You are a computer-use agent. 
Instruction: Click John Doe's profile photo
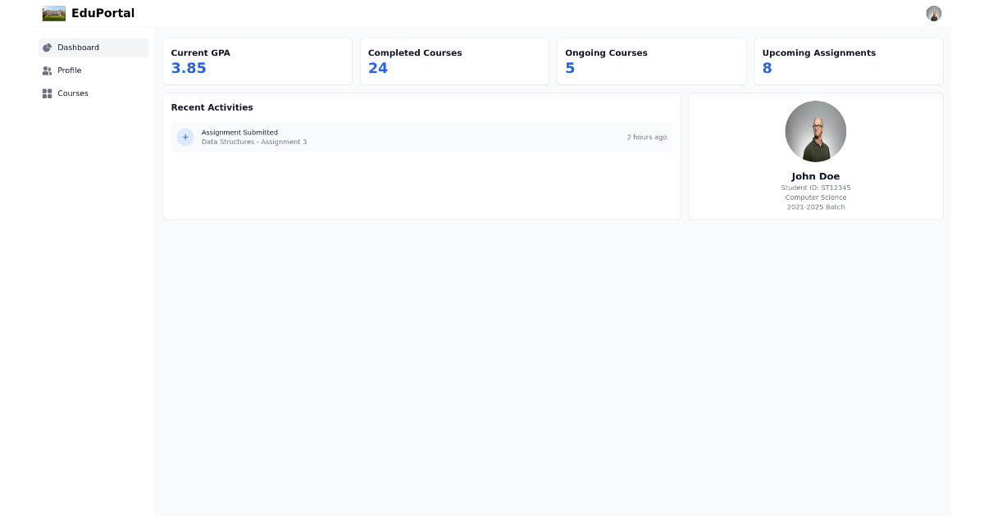tap(815, 131)
